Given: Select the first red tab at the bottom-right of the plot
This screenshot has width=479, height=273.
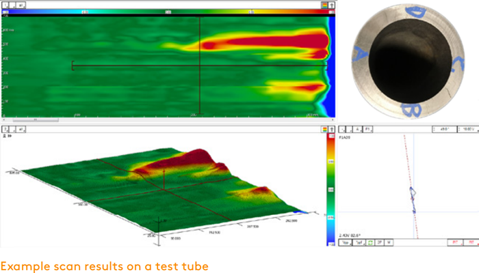Looking at the screenshot, I should 454,242.
